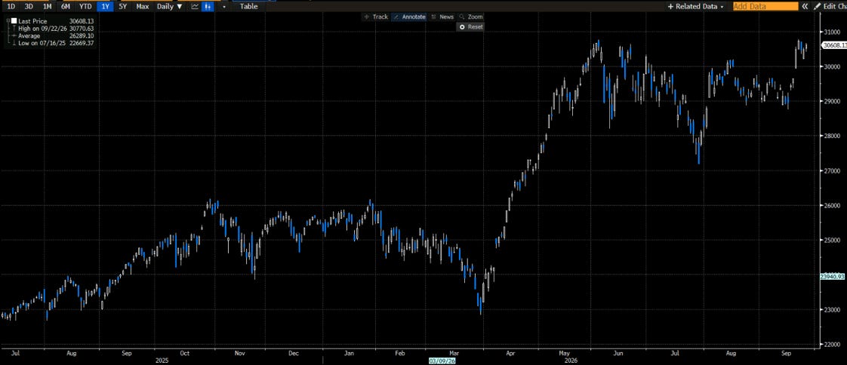Select the Reset radio option
This screenshot has height=365, width=847.
click(x=470, y=26)
